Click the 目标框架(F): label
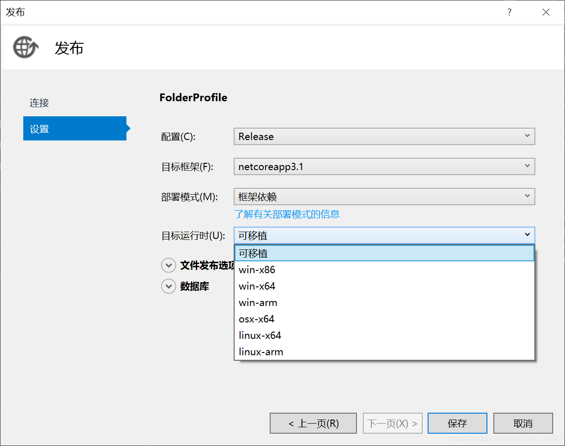 (187, 167)
